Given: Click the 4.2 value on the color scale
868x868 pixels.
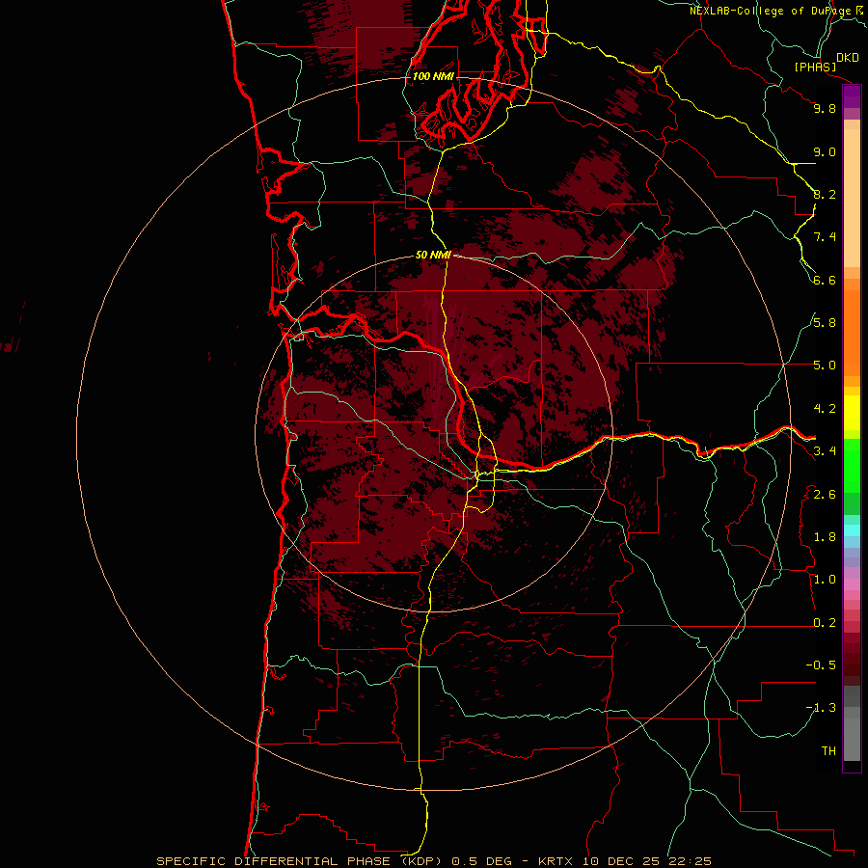Looking at the screenshot, I should coord(825,409).
